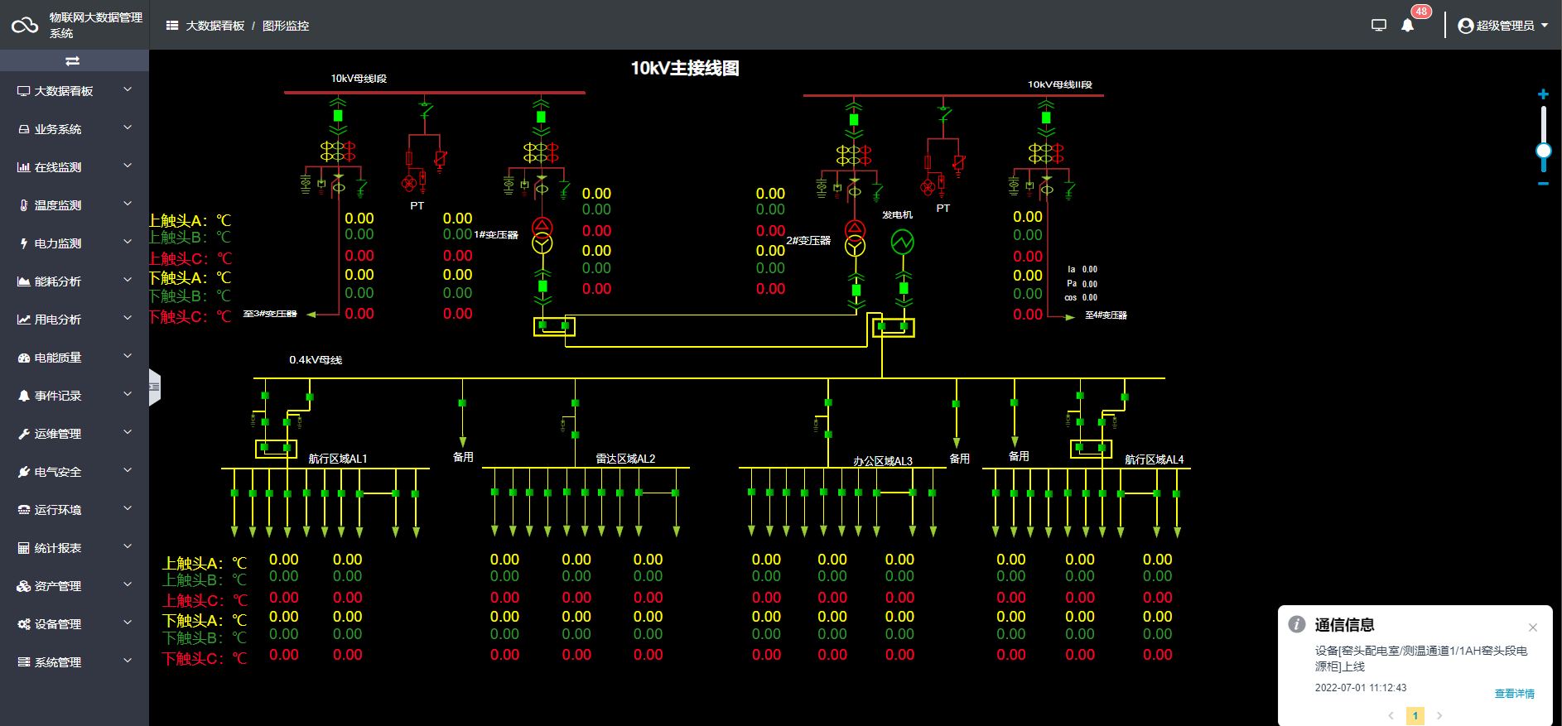Click the info icon in 通信信息 popup
The height and width of the screenshot is (726, 1562).
(1297, 624)
